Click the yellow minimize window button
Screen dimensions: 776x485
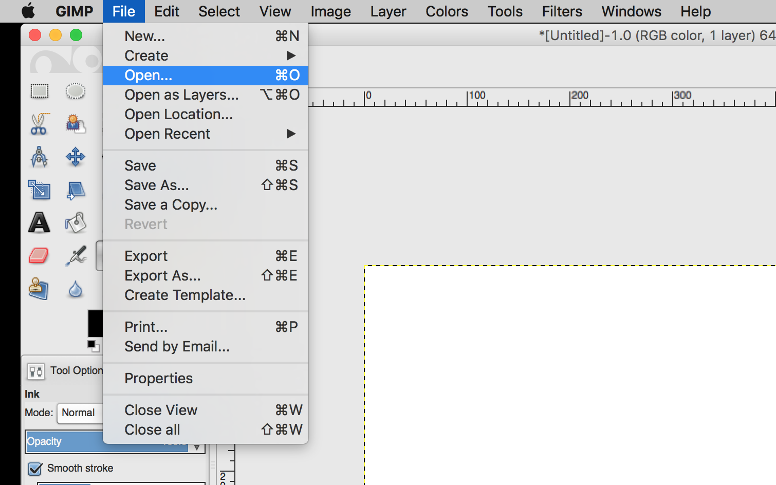click(x=56, y=35)
